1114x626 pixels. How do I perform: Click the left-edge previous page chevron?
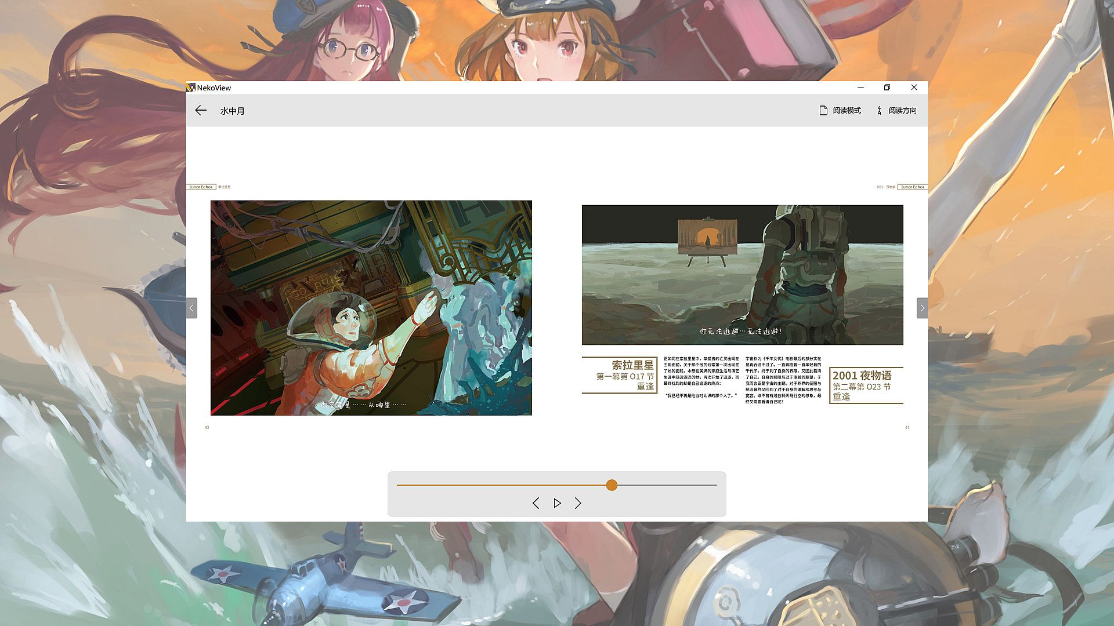click(191, 308)
